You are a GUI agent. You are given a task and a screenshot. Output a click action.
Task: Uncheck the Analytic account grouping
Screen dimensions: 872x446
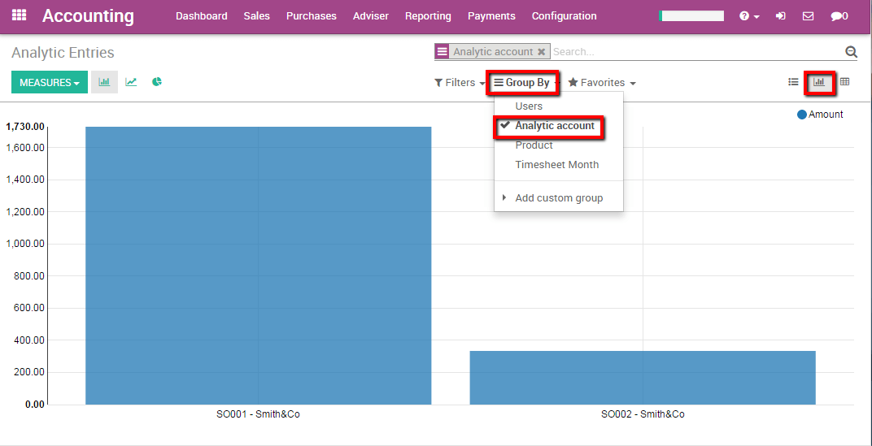[554, 126]
